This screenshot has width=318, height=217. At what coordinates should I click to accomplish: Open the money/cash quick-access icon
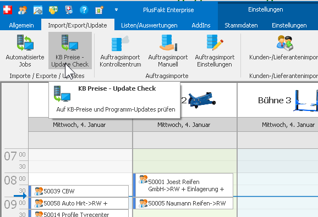click(53, 10)
